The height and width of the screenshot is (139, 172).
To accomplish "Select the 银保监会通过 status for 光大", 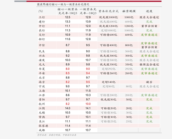I will point(149,64).
